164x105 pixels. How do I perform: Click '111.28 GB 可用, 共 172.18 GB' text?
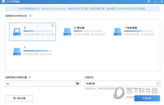[x=39, y=35]
